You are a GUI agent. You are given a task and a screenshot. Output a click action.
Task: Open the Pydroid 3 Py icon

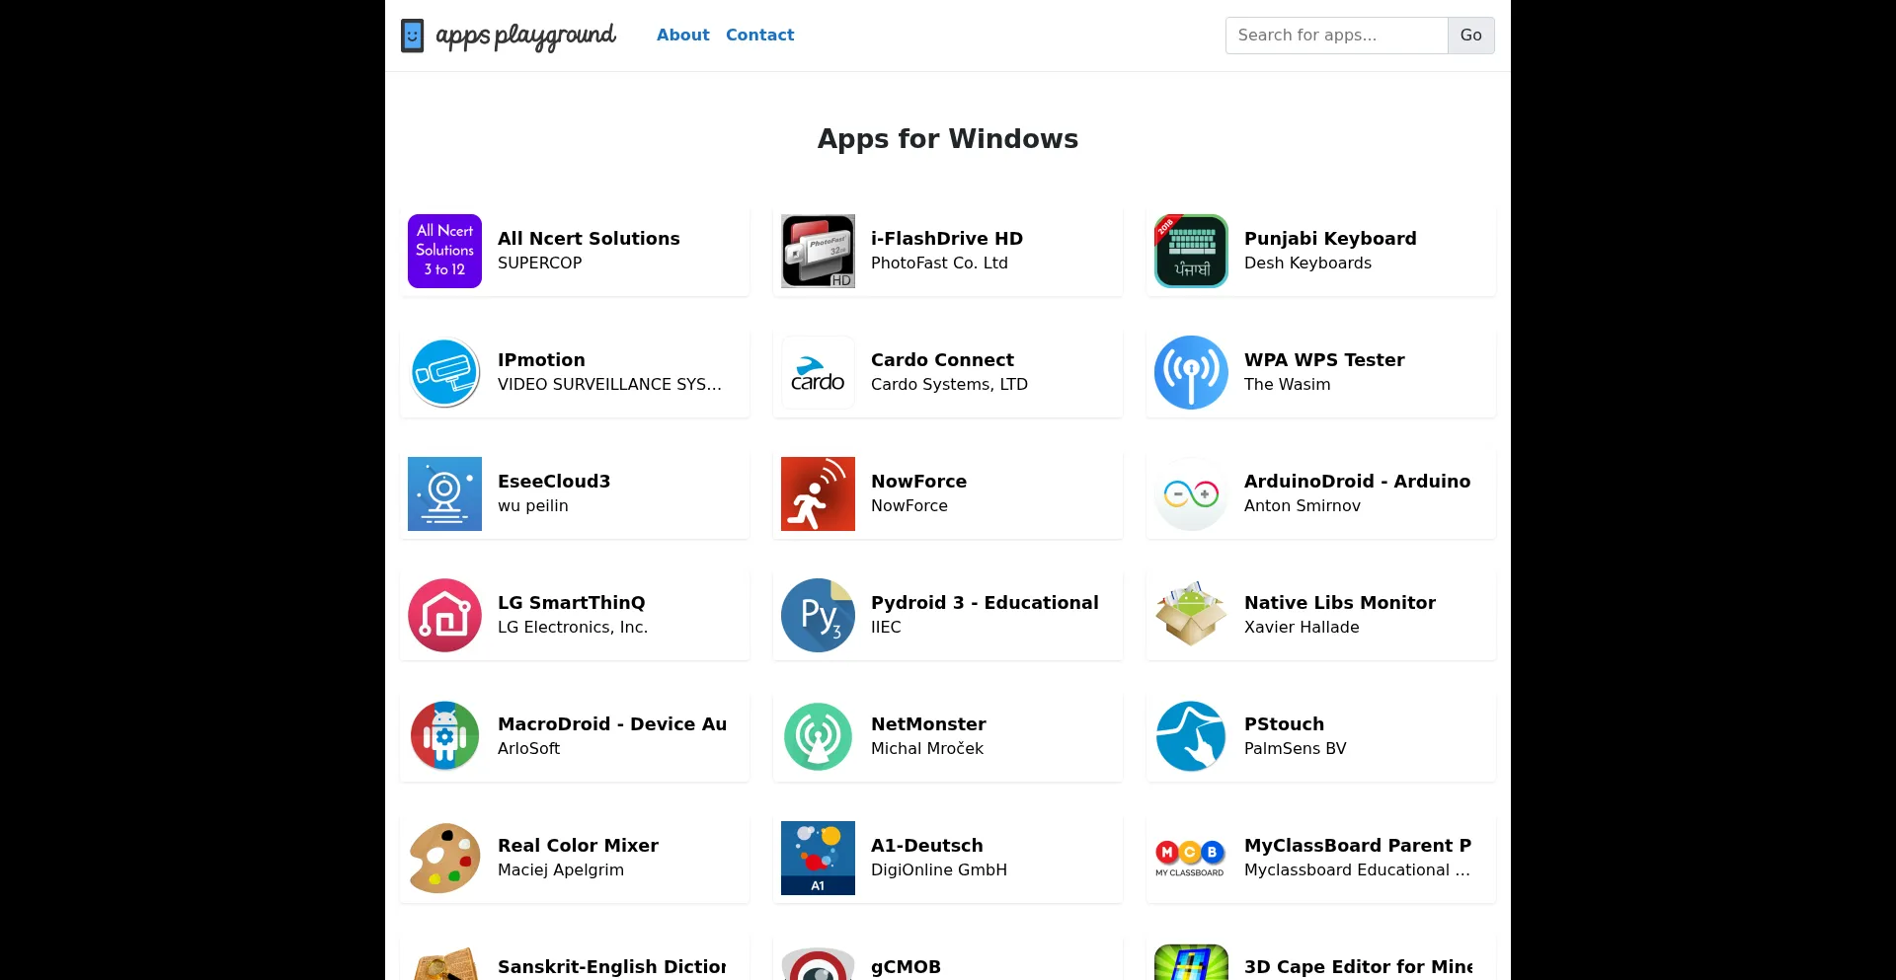pyautogui.click(x=818, y=615)
